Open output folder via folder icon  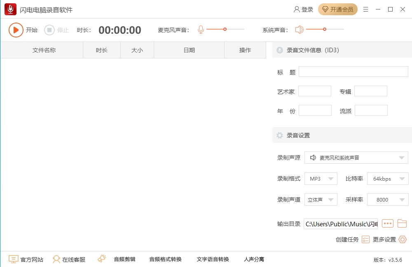pyautogui.click(x=402, y=223)
